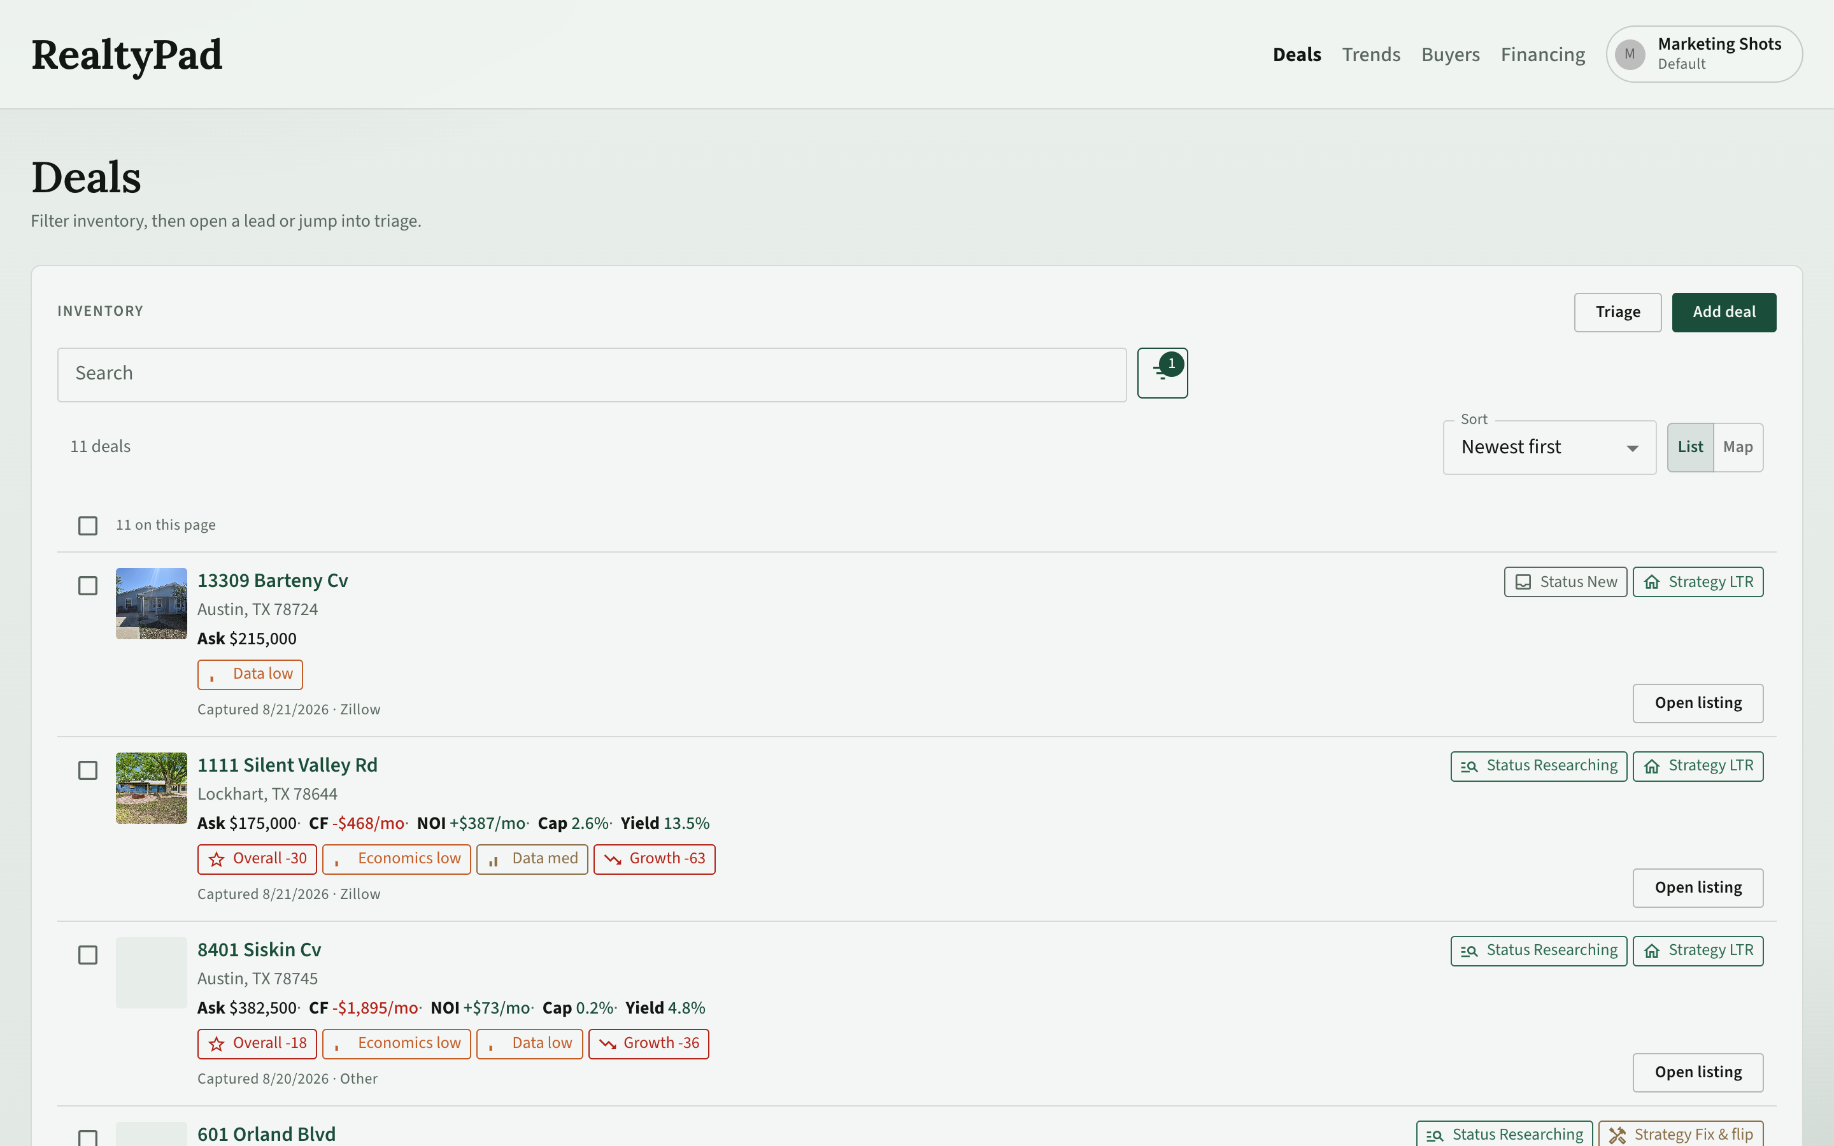Open the 601 Orland Blvd deal link

coord(266,1134)
